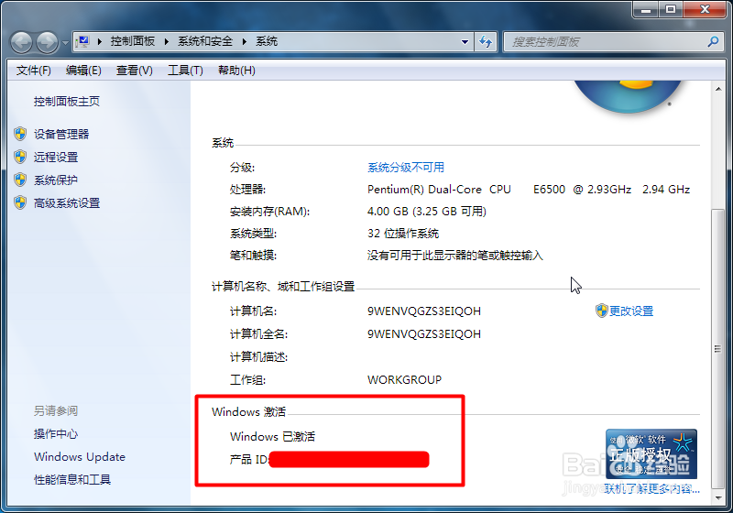Open 性能信息和工具 link
This screenshot has width=733, height=513.
[x=72, y=479]
